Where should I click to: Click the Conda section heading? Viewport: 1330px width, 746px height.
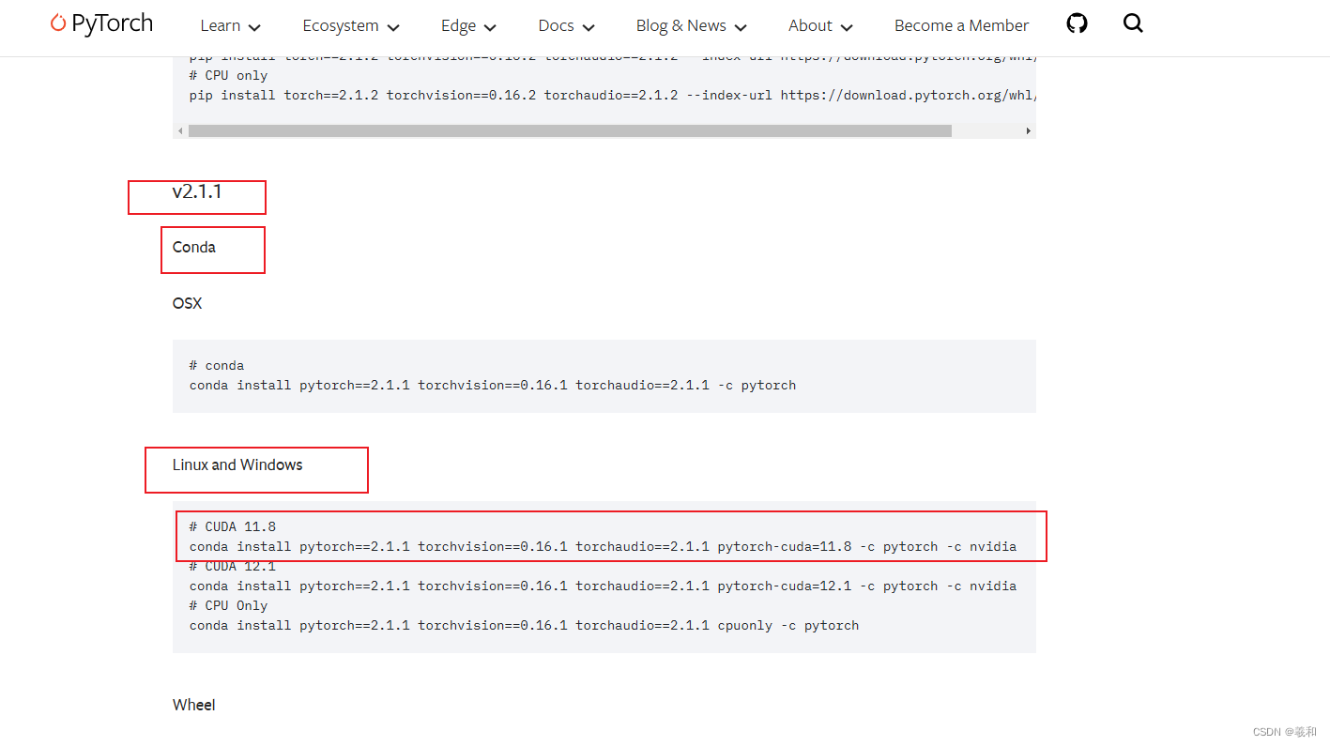pyautogui.click(x=193, y=247)
